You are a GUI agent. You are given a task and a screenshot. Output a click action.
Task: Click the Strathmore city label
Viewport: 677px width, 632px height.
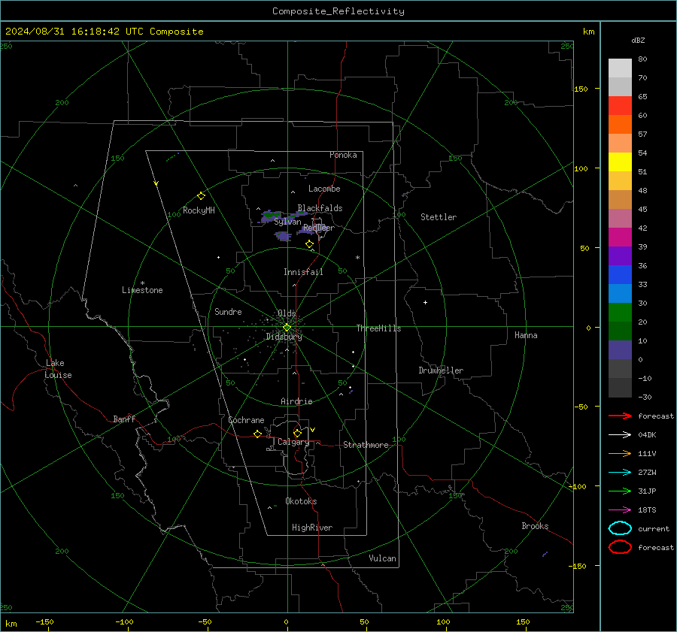366,445
